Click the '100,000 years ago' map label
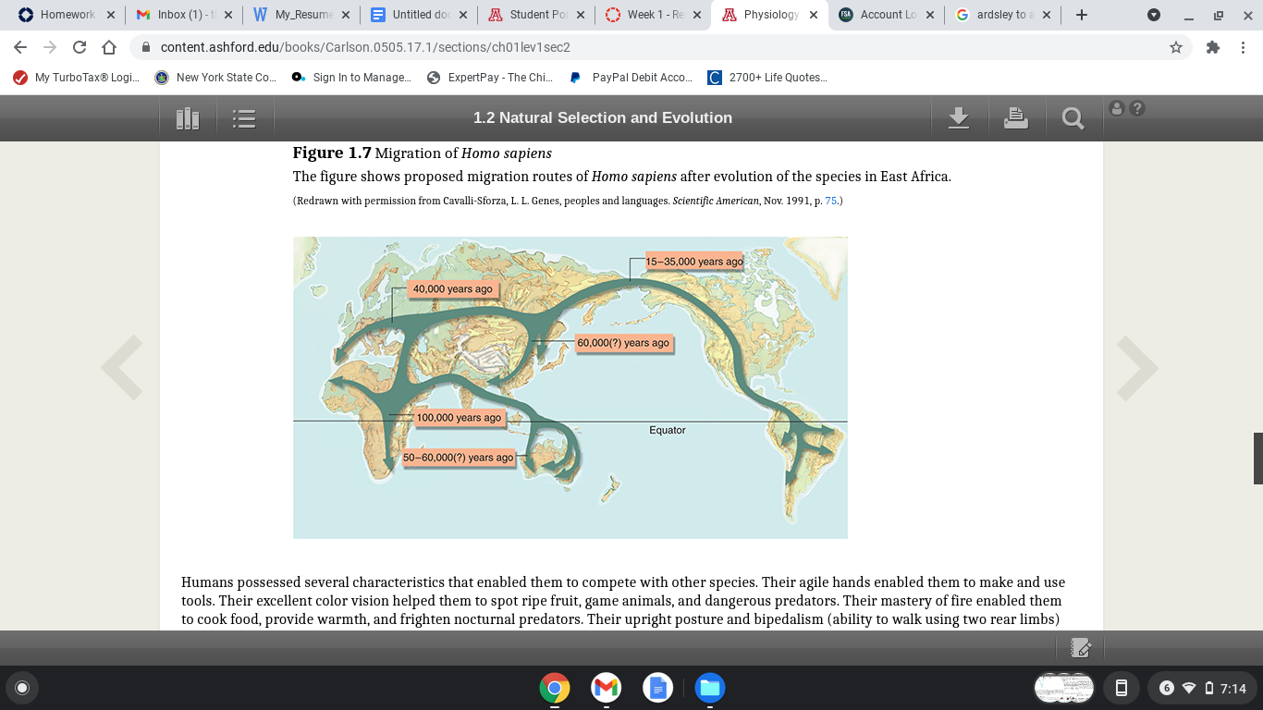The height and width of the screenshot is (710, 1263). tap(459, 418)
